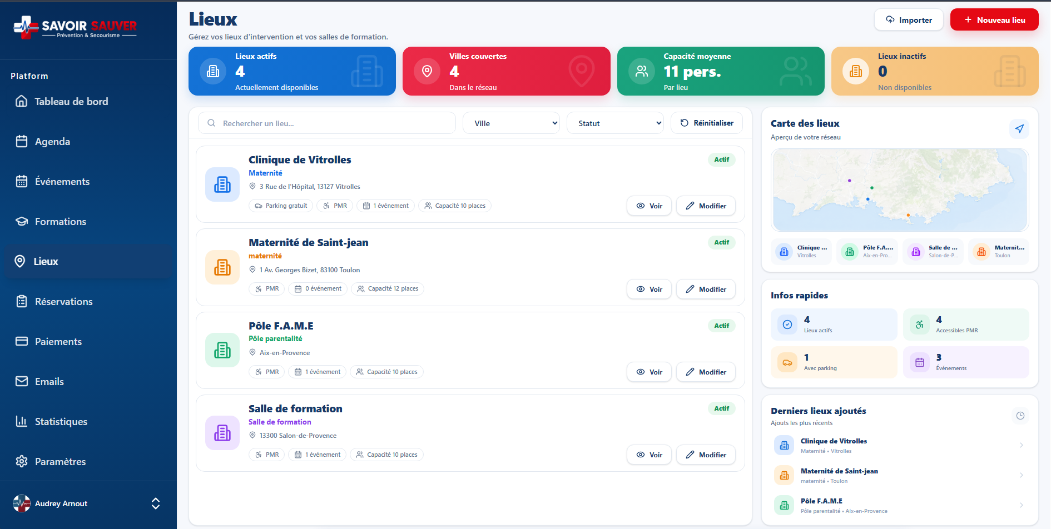This screenshot has height=529, width=1051.
Task: Select Lieux in sidebar
Action: pyautogui.click(x=89, y=262)
